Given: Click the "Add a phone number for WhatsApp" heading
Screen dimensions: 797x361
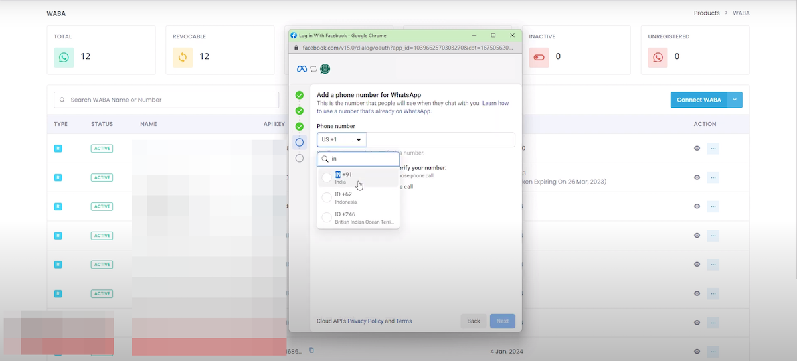Looking at the screenshot, I should [x=369, y=95].
